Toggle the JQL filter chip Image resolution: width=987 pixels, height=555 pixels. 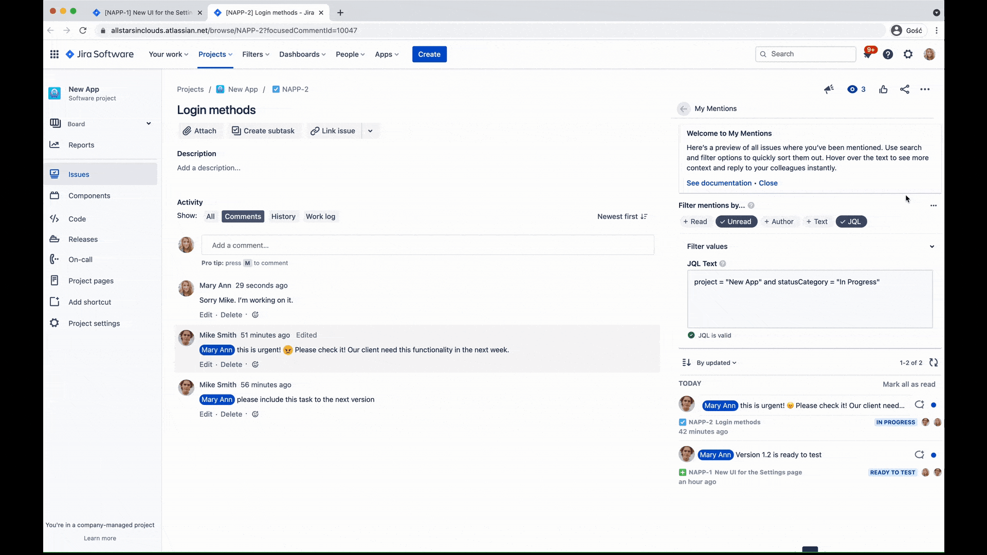tap(851, 221)
